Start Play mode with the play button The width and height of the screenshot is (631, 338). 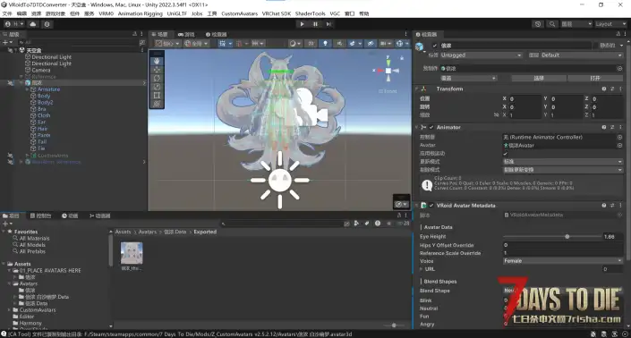click(302, 24)
